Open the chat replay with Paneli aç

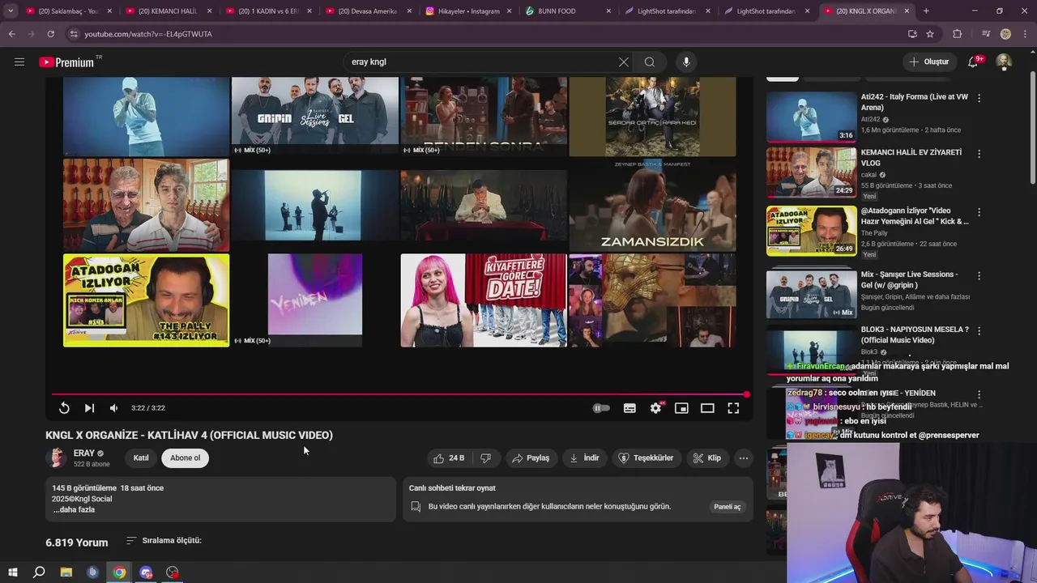pyautogui.click(x=727, y=507)
